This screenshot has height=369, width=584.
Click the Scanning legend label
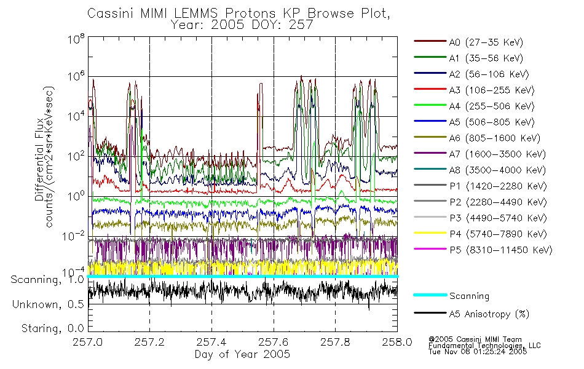[x=469, y=296]
